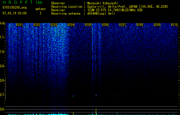The height and width of the screenshot is (115, 180).
Task: Click the 0204 time marker
Action: [x=71, y=24]
